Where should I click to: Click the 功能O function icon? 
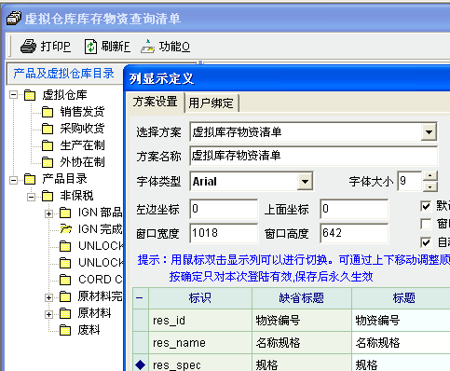point(147,47)
